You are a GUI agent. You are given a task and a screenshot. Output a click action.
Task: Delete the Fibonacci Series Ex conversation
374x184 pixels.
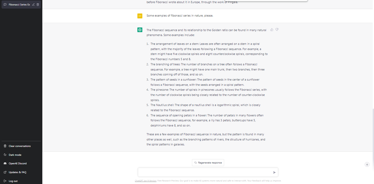coord(37,4)
